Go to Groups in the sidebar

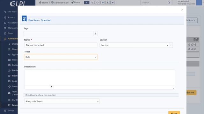[13, 49]
